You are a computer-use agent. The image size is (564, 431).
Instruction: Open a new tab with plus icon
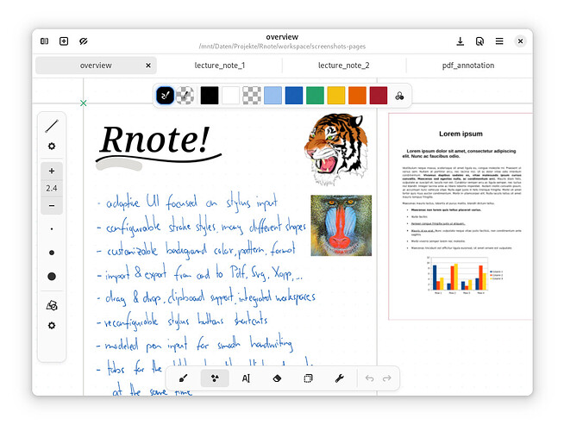click(x=64, y=41)
